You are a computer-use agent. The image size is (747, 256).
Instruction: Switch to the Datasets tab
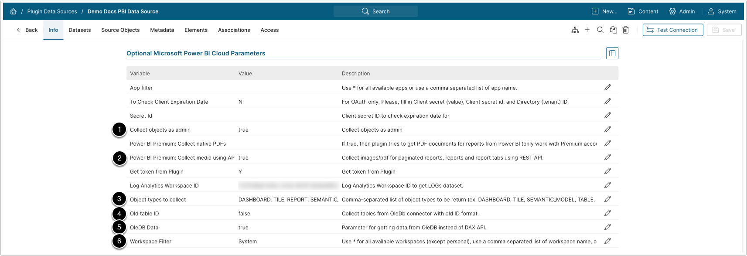[80, 30]
